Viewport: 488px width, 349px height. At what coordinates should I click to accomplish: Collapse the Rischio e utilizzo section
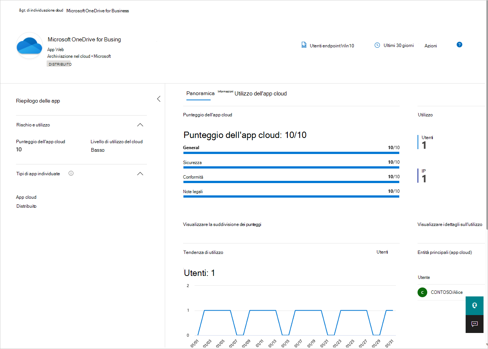[x=140, y=125]
